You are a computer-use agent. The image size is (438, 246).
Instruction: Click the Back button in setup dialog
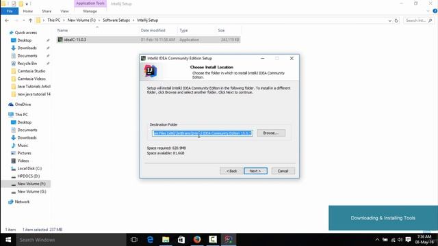231,171
